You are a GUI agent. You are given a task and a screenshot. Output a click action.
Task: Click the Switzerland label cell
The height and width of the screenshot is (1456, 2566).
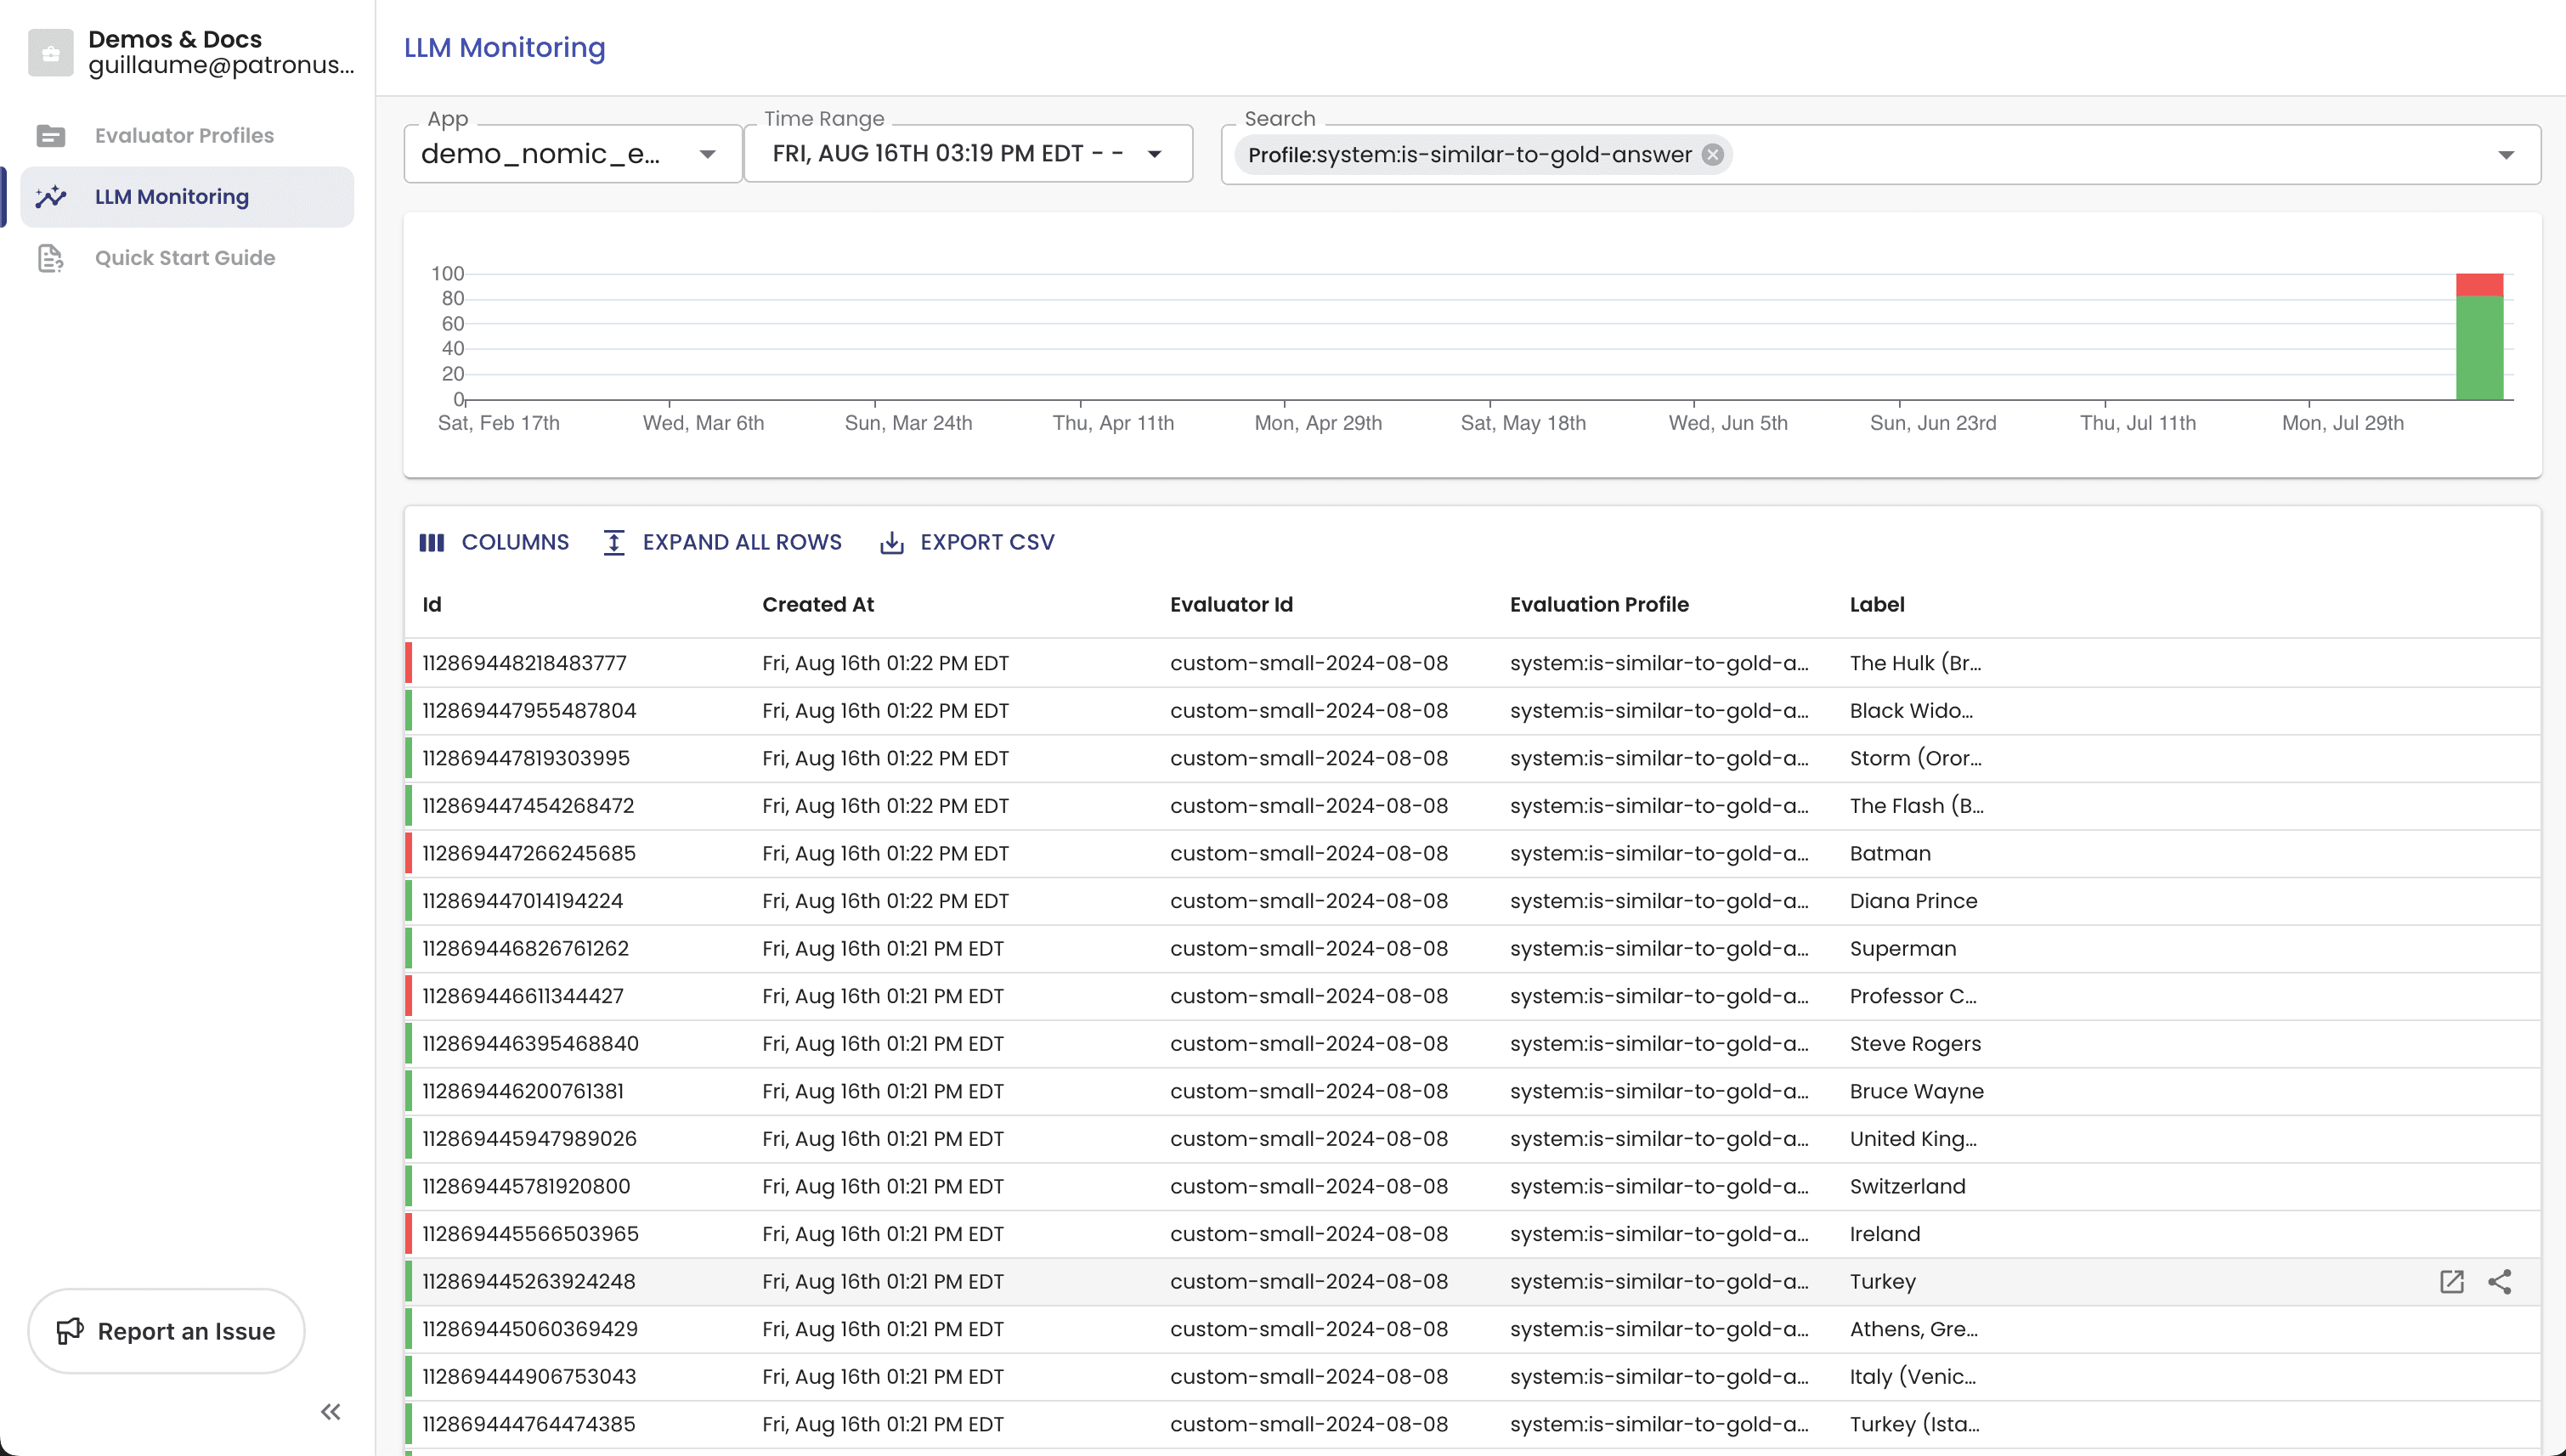(x=1907, y=1186)
